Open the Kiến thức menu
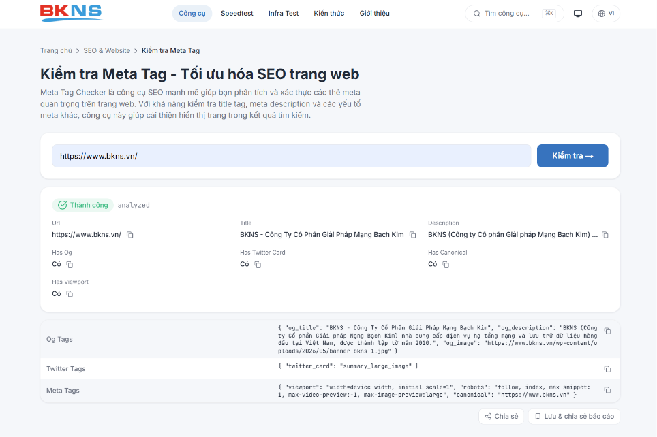The width and height of the screenshot is (657, 437). coord(329,14)
